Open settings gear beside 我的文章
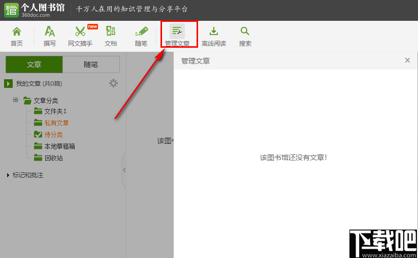Image resolution: width=418 pixels, height=258 pixels. tap(113, 83)
